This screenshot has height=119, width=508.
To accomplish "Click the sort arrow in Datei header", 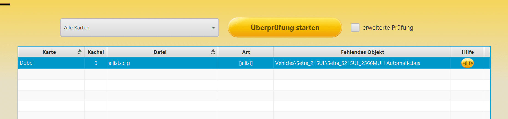I will (x=213, y=52).
